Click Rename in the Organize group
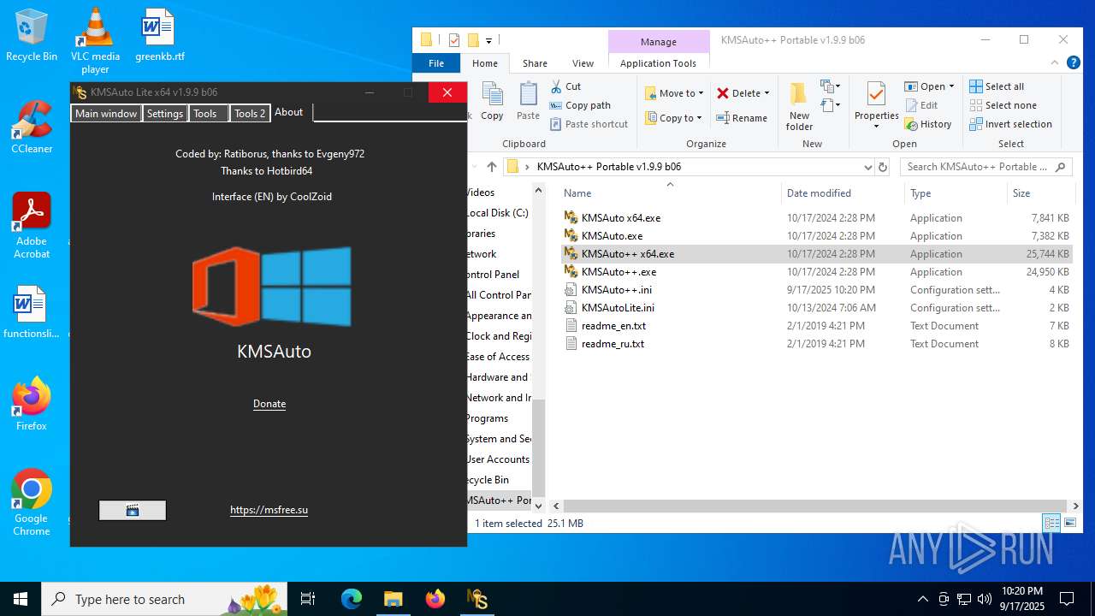This screenshot has height=616, width=1095. [742, 118]
